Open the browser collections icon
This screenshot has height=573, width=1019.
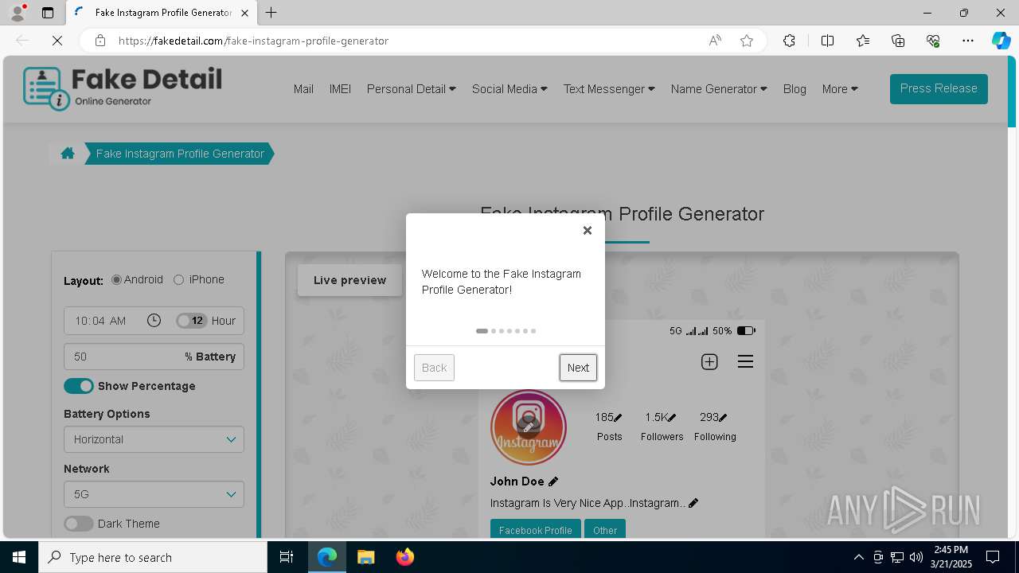coord(898,41)
